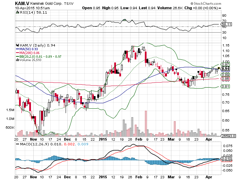This screenshot has height=180, width=238.
Task: Click the MA(50) 0.93 legend entry
Action: (27, 49)
